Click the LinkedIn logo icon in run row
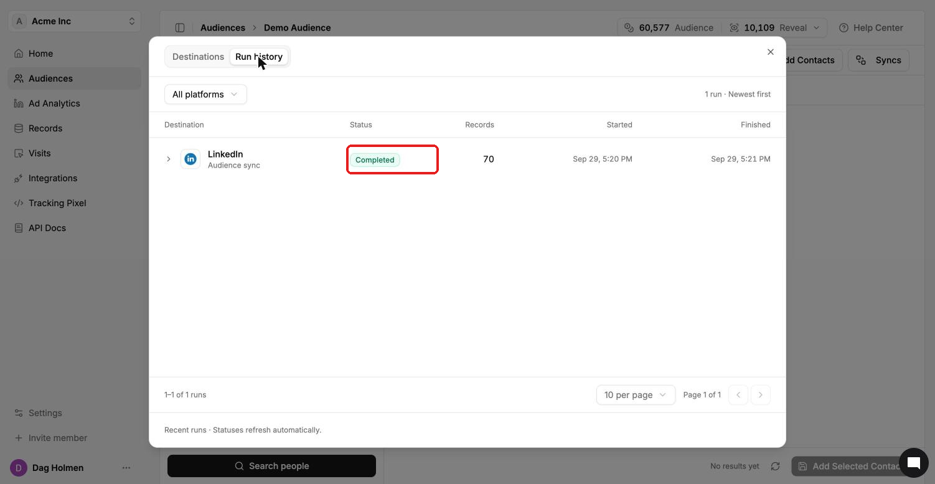Image resolution: width=935 pixels, height=484 pixels. (190, 159)
